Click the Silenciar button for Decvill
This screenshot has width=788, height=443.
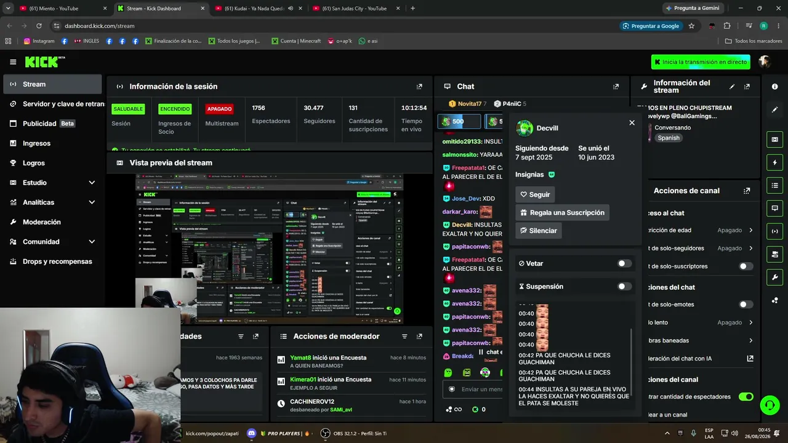(538, 231)
